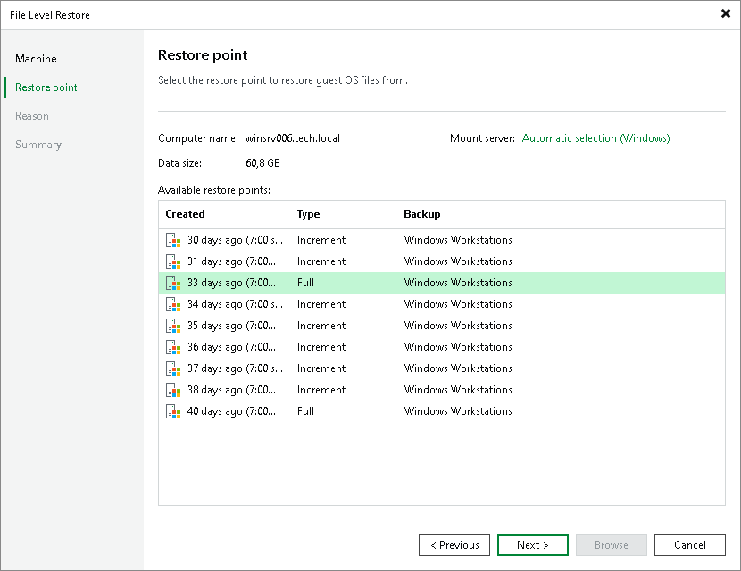Viewport: 741px width, 571px height.
Task: Select the '30 days ago' restore point text
Action: (x=236, y=240)
